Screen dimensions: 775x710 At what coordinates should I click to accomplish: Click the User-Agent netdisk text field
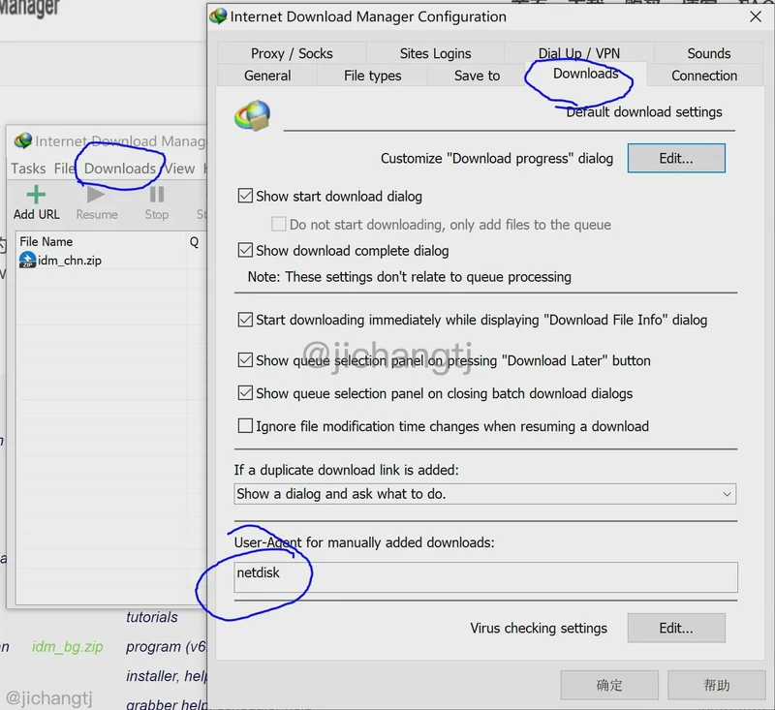point(484,577)
